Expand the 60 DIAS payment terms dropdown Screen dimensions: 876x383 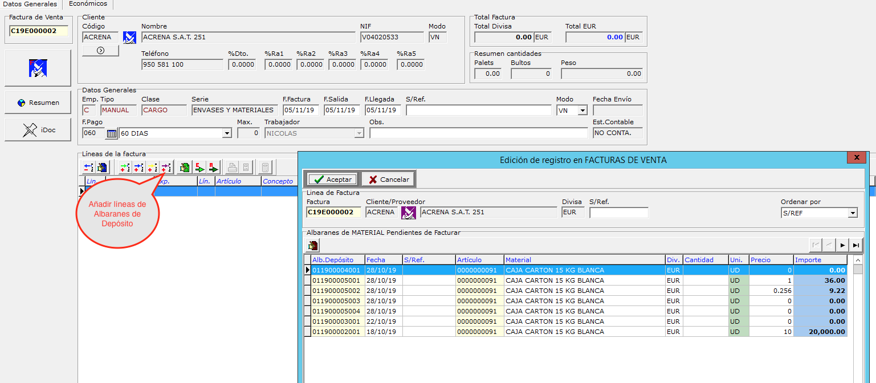(x=227, y=133)
